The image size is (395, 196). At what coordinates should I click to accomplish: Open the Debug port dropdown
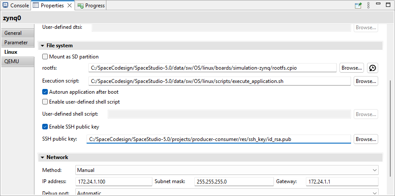[227, 193]
